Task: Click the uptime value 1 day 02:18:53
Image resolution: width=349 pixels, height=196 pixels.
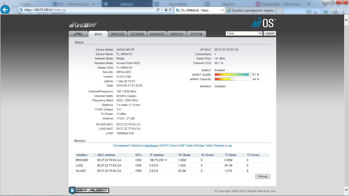Action: [x=125, y=81]
